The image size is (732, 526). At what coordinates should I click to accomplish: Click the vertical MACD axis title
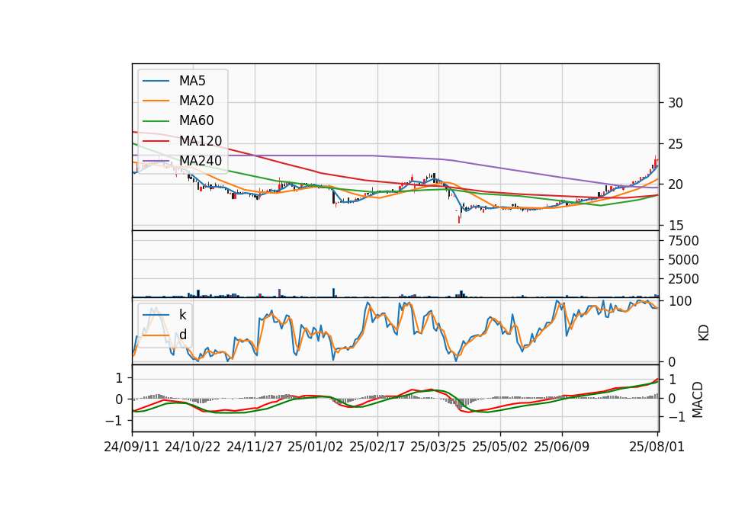pos(698,399)
